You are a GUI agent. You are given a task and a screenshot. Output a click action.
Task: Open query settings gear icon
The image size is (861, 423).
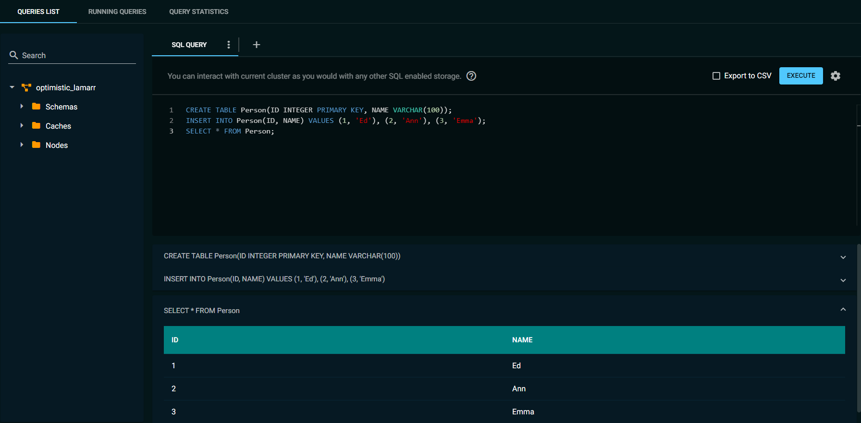pyautogui.click(x=836, y=76)
